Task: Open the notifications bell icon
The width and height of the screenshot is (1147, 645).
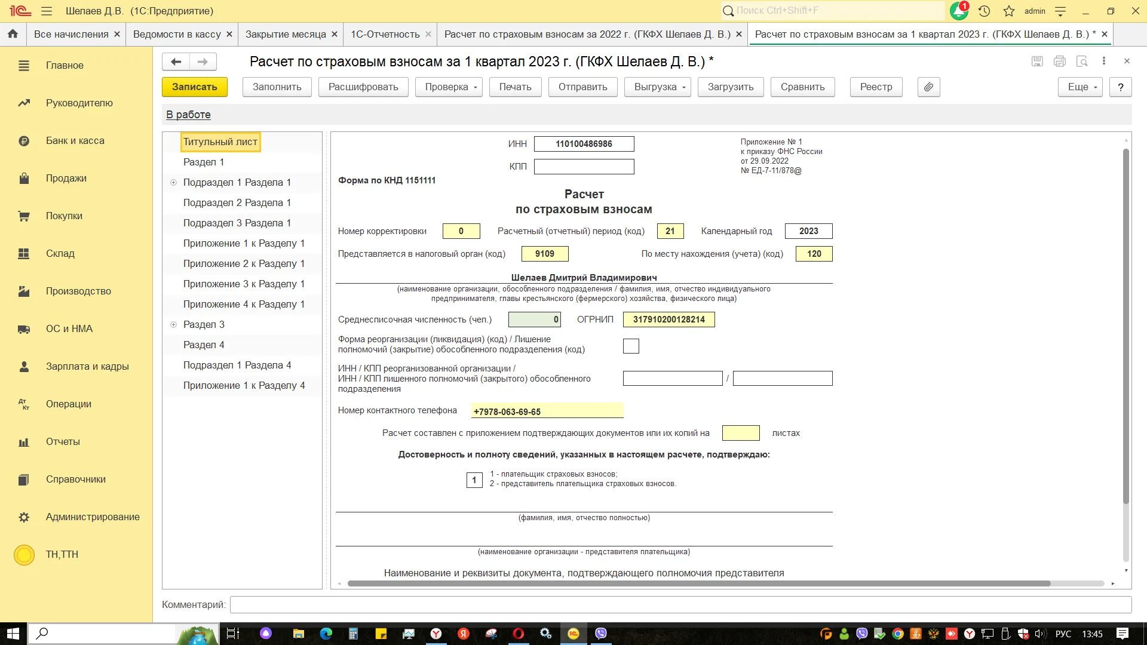Action: pos(958,11)
